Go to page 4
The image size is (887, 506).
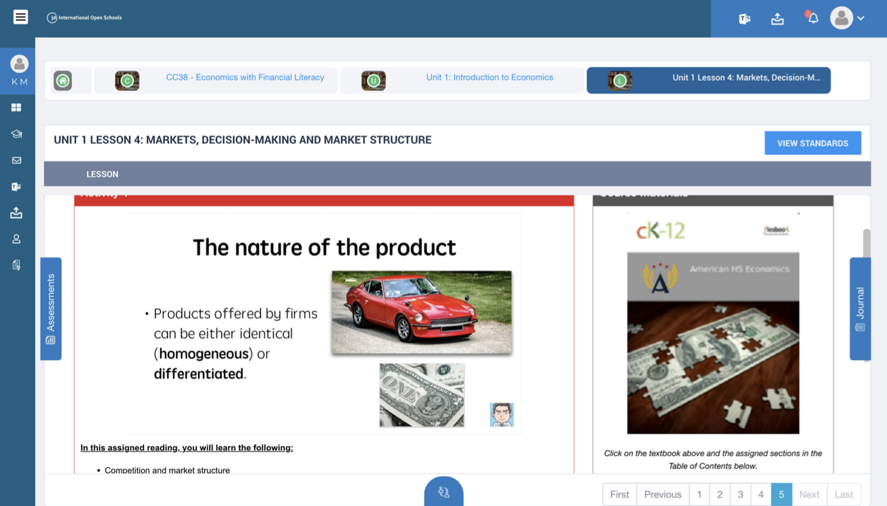pos(760,494)
